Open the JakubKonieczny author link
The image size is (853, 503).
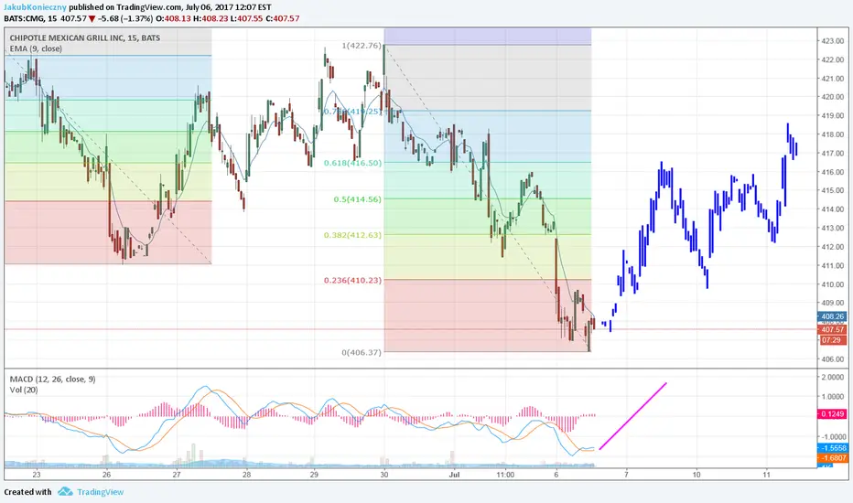pyautogui.click(x=36, y=7)
